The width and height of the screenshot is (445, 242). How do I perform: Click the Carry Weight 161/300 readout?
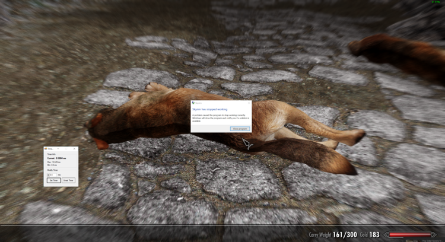333,235
